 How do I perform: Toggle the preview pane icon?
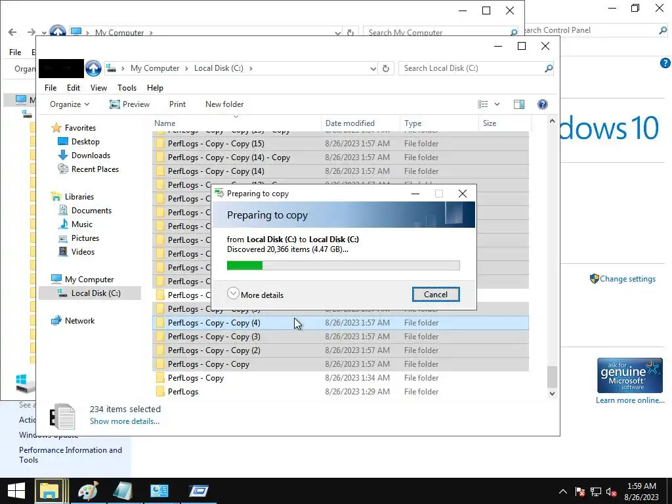click(x=519, y=104)
